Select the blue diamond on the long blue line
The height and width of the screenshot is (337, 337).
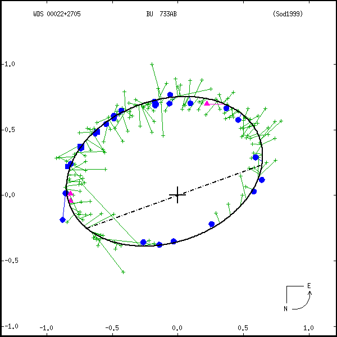(62, 220)
